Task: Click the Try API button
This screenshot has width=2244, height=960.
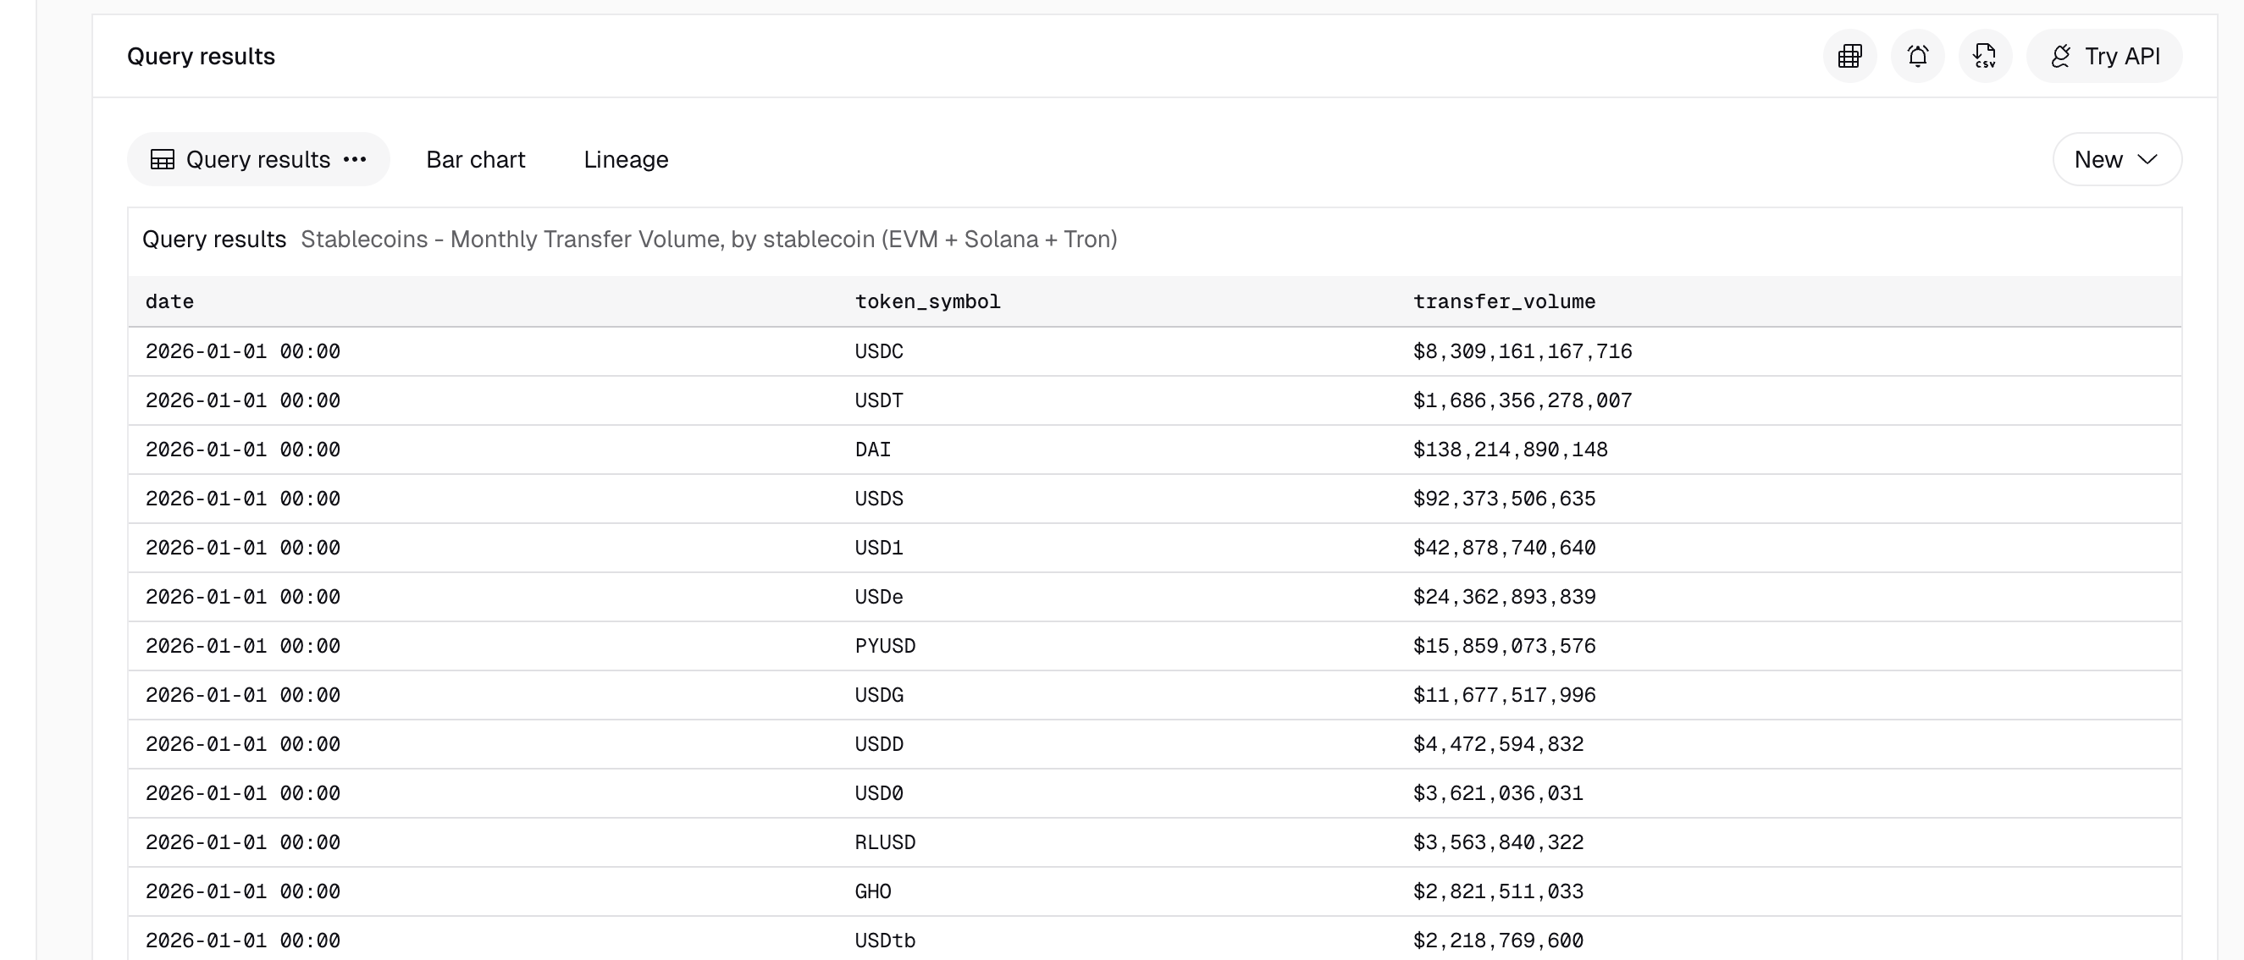Action: click(x=2103, y=56)
